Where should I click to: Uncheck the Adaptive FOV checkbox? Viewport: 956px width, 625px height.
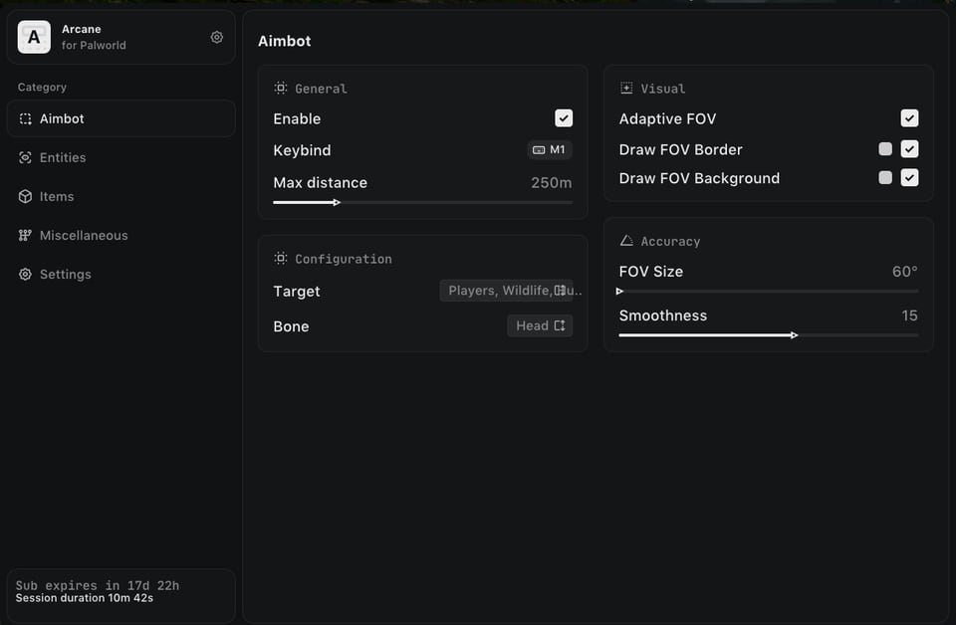point(909,118)
